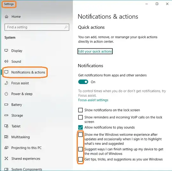Viewport: 172px width, 171px height.
Task: Click the Battery icon in sidebar
Action: [6, 104]
